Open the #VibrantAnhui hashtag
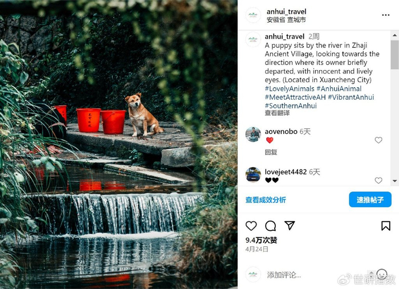The height and width of the screenshot is (289, 399). pyautogui.click(x=351, y=97)
